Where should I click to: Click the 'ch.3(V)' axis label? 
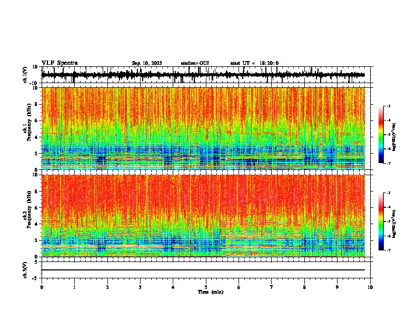(x=25, y=270)
